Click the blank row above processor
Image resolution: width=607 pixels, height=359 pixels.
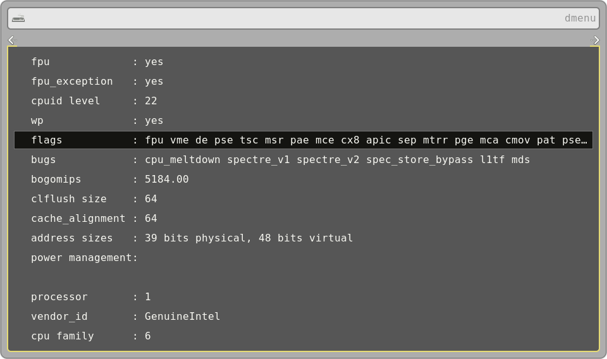303,277
